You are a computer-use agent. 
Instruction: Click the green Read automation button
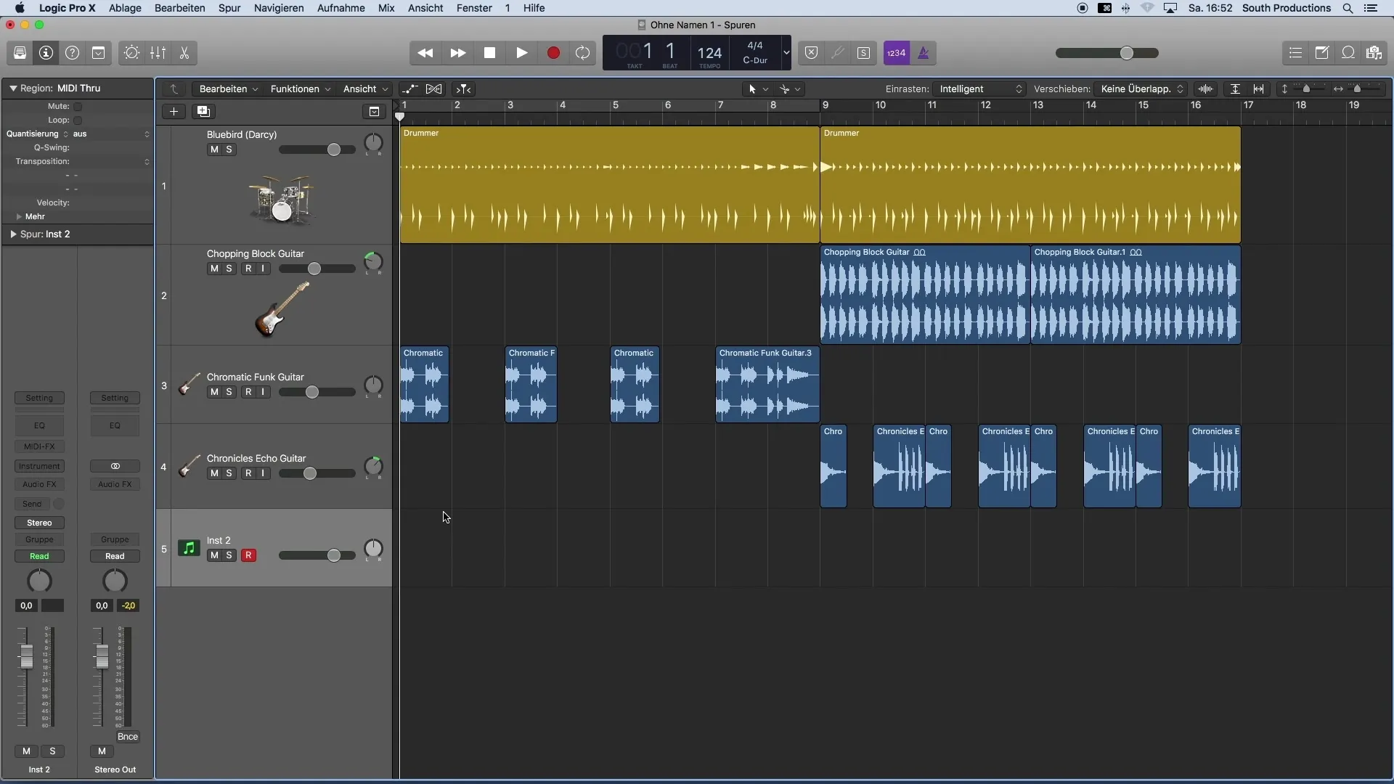39,556
